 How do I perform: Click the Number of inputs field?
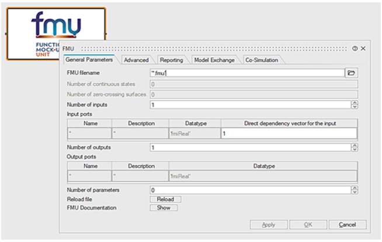(249, 105)
